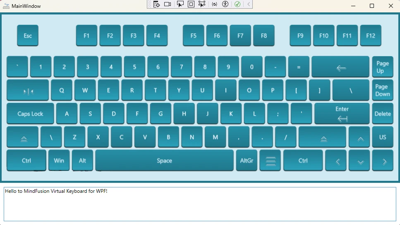
Task: Click the Select Element cursor icon
Action: [180, 4]
